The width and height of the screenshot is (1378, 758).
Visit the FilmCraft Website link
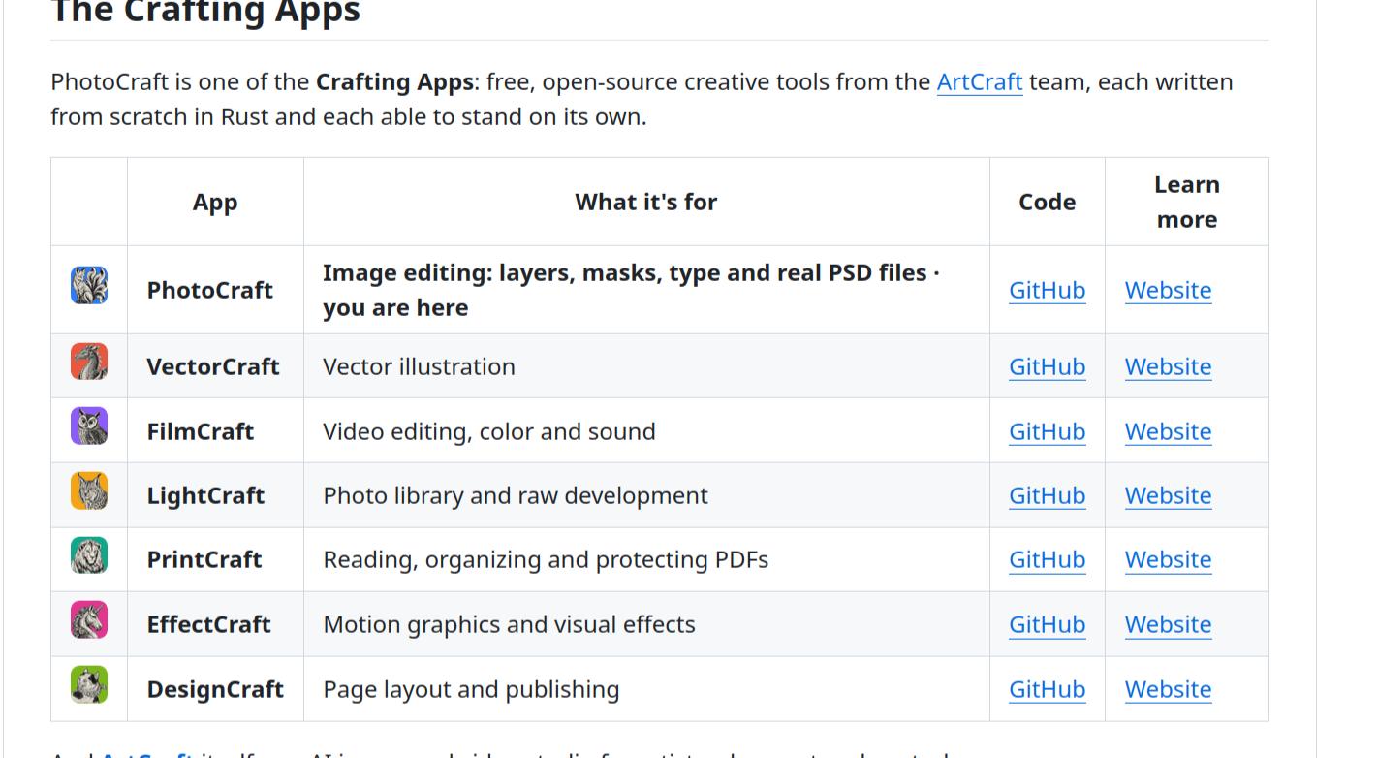[1168, 431]
